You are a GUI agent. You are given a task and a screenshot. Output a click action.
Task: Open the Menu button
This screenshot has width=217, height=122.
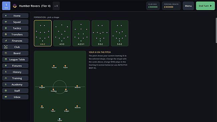click(x=188, y=6)
